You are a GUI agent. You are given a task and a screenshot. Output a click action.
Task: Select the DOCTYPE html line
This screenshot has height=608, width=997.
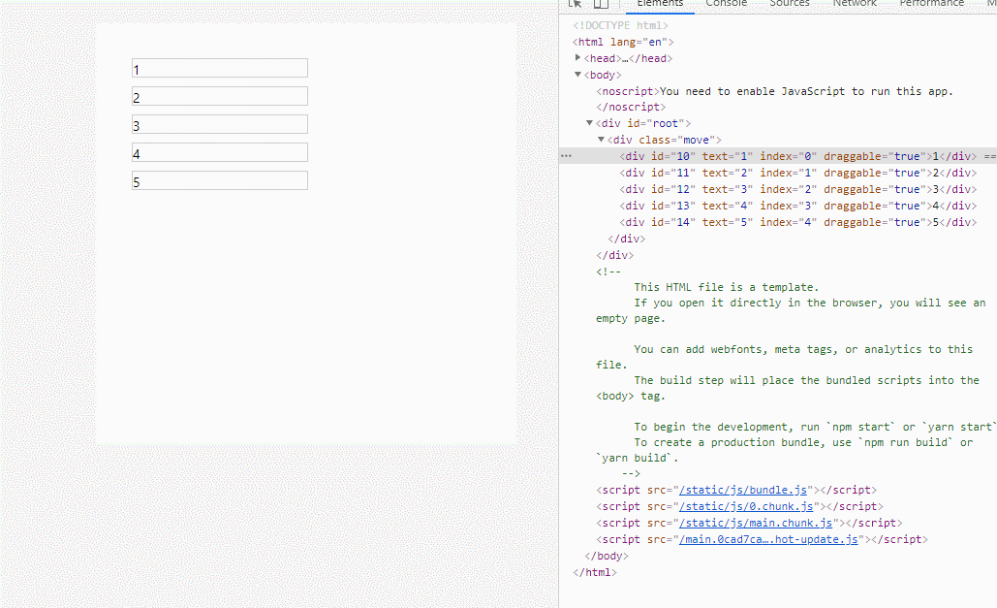(x=620, y=25)
